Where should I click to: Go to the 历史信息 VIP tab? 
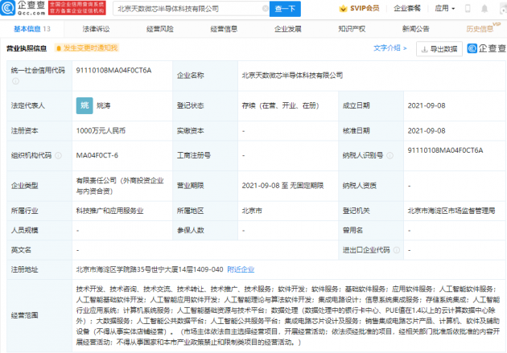click(482, 28)
